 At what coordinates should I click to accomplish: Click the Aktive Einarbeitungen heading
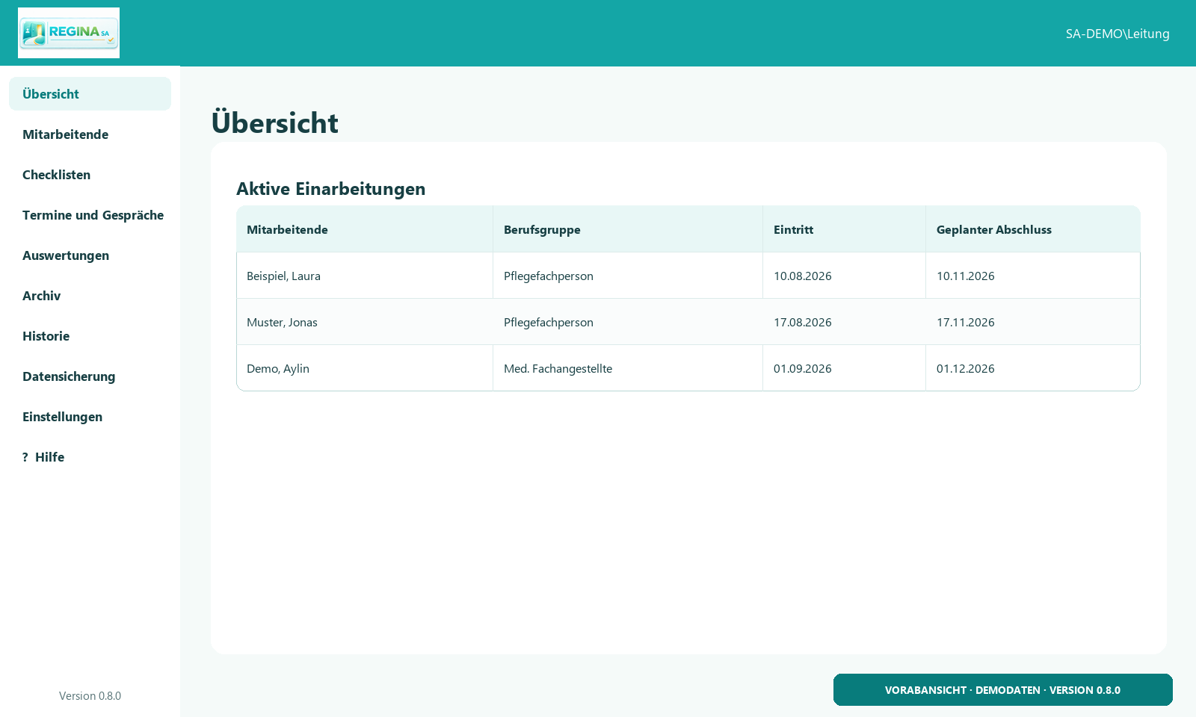[x=331, y=189]
